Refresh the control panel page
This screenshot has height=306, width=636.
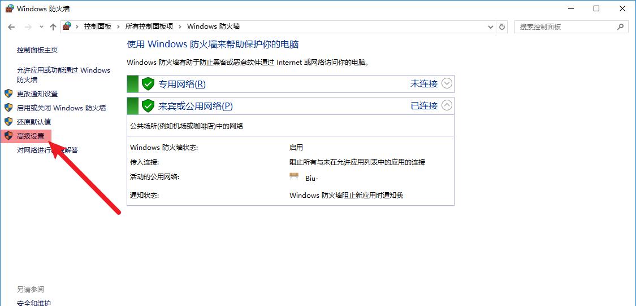(x=502, y=26)
